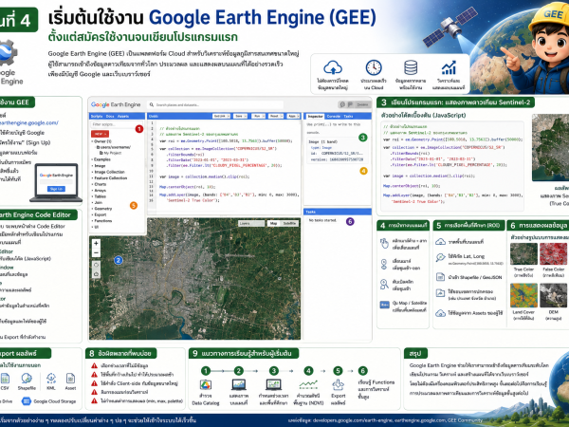
Task: Click the Lat, Long magnifier icon in section 5
Action: (x=440, y=257)
